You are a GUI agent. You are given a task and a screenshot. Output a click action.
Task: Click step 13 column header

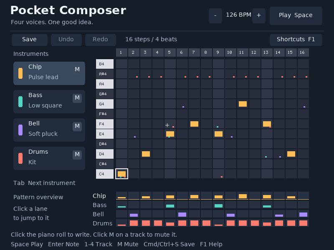point(267,52)
